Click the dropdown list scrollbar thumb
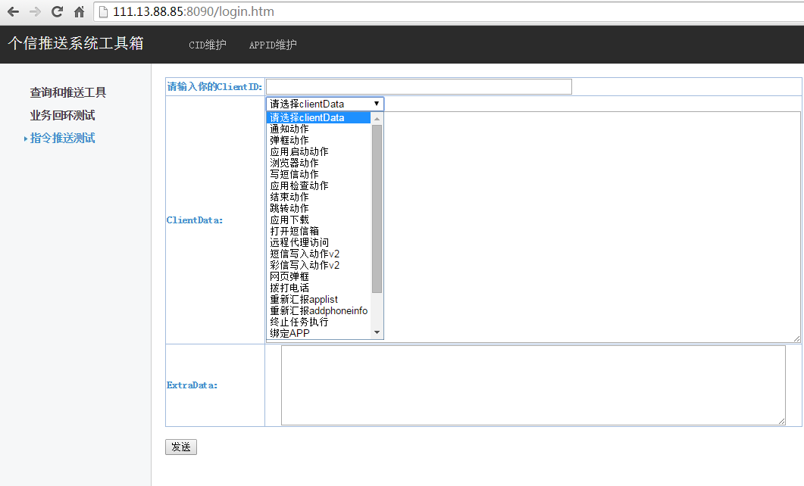 pyautogui.click(x=377, y=209)
